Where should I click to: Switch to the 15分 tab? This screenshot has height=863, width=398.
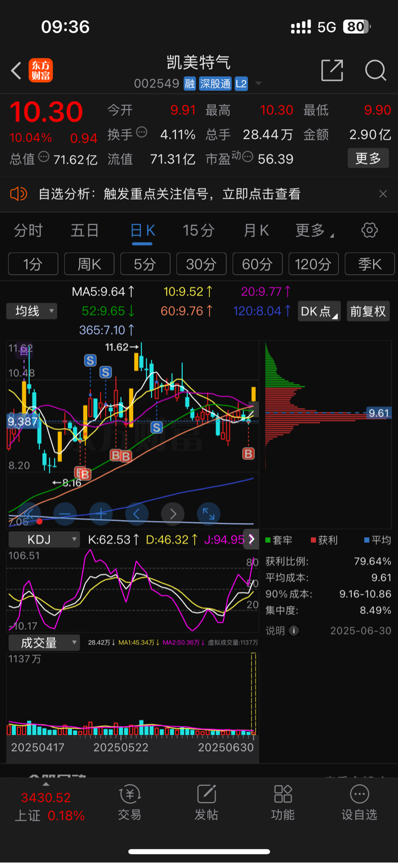[x=198, y=230]
